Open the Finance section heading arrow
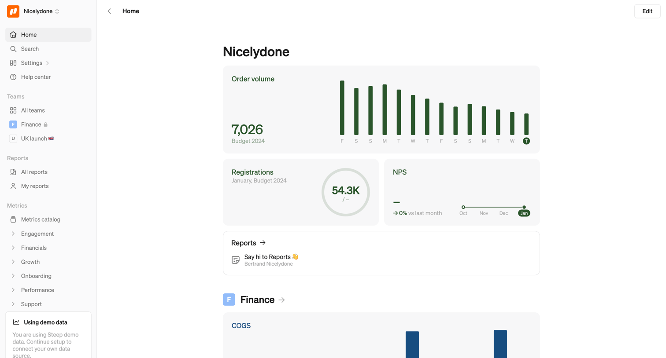 (282, 300)
